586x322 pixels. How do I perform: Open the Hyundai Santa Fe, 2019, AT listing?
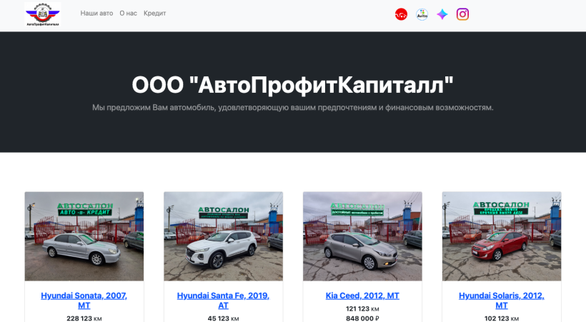point(223,301)
